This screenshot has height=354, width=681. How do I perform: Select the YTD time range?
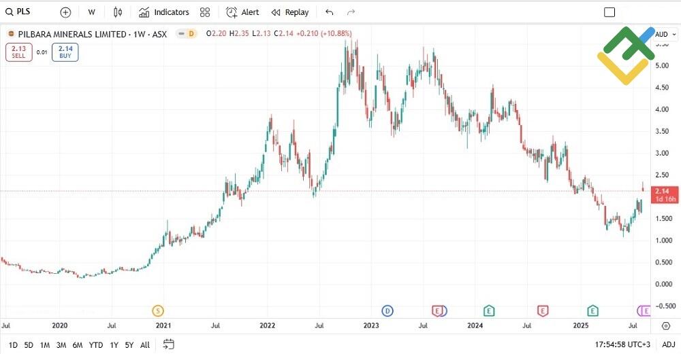(x=96, y=345)
